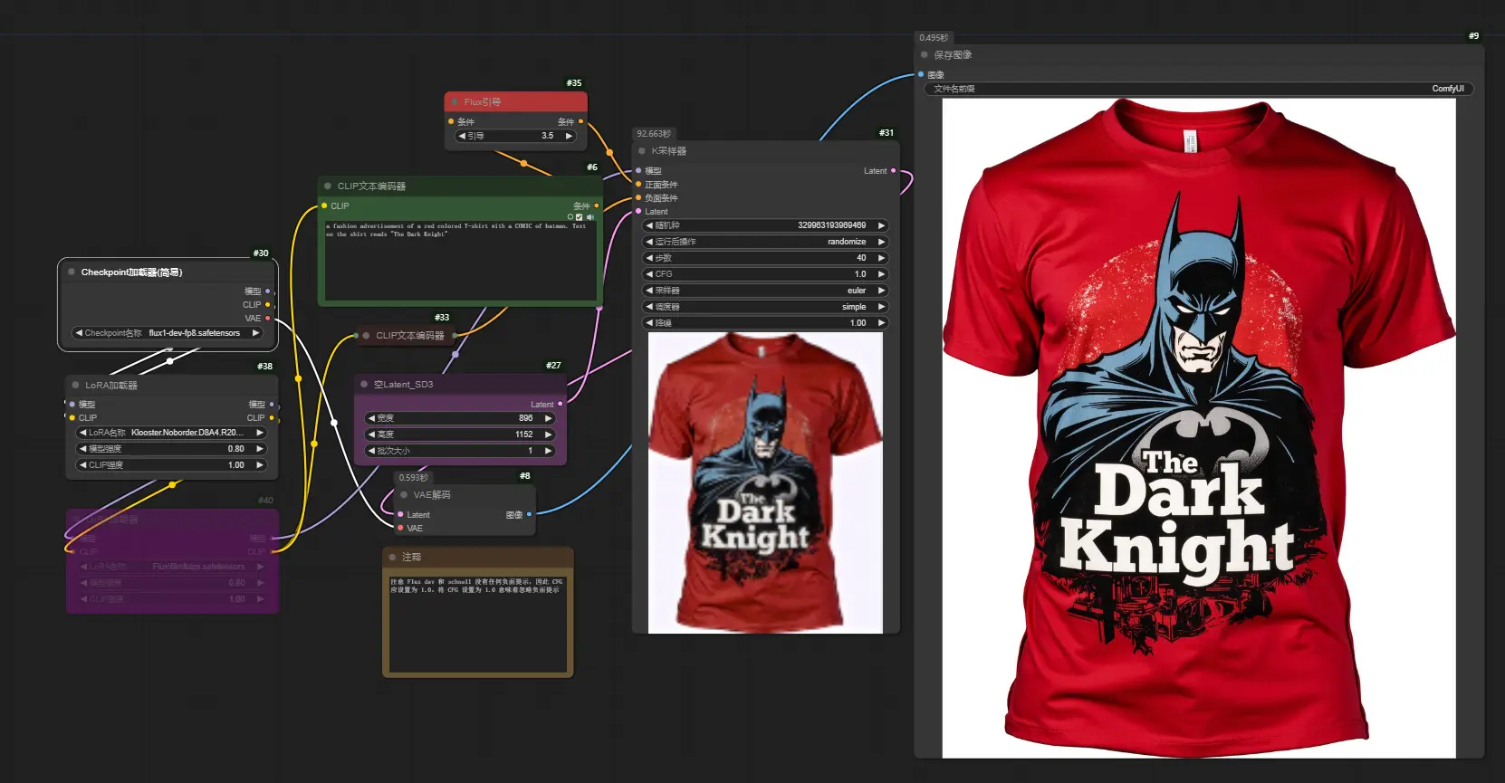This screenshot has height=783, width=1505.
Task: Click the #31 node ID badge
Action: [887, 133]
